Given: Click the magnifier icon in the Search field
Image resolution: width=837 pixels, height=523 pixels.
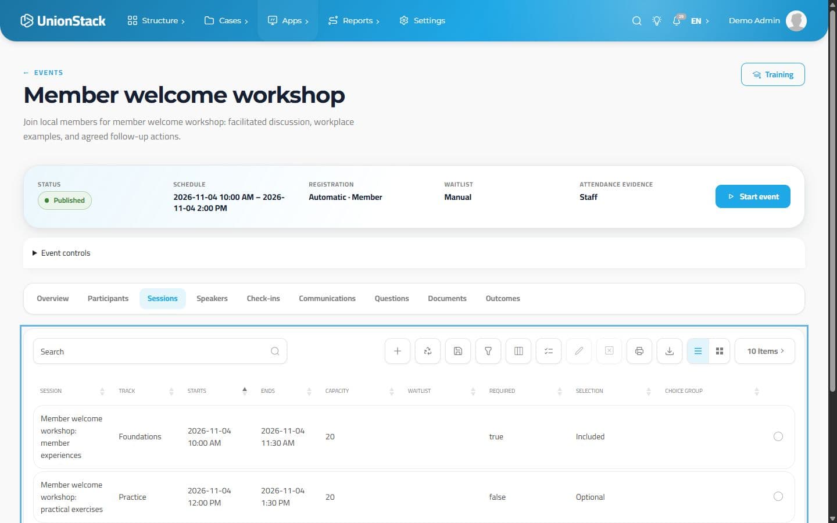Looking at the screenshot, I should click(275, 351).
